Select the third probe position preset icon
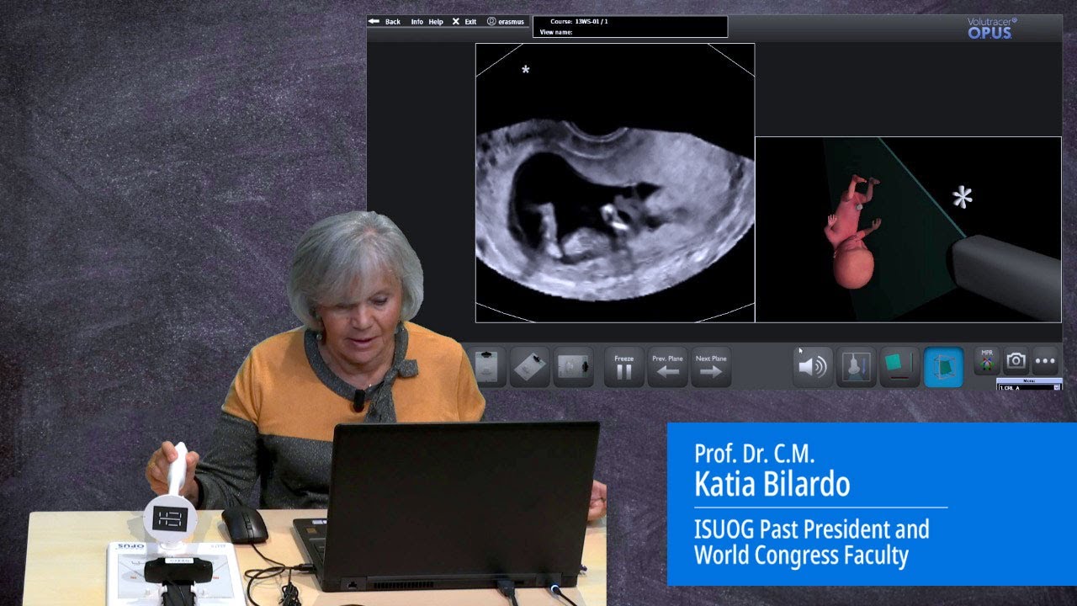The height and width of the screenshot is (606, 1077). click(575, 367)
